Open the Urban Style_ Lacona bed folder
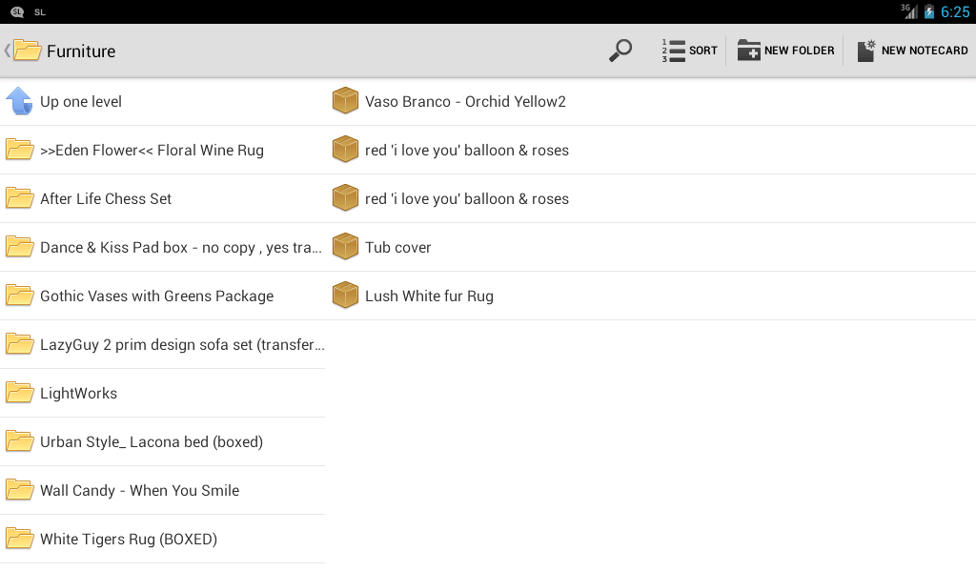 pos(151,441)
